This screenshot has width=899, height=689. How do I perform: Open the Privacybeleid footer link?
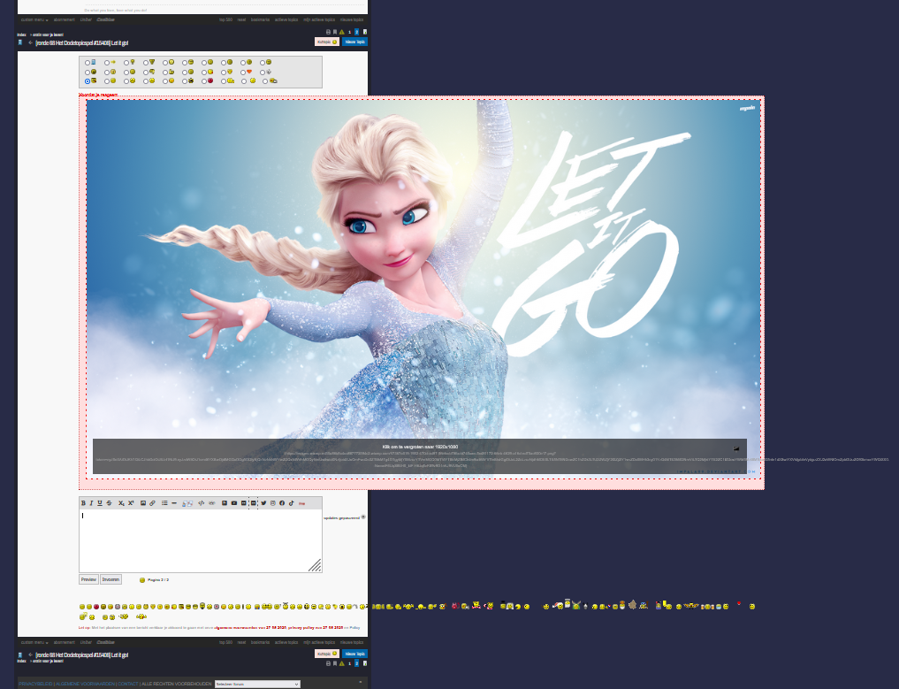35,684
